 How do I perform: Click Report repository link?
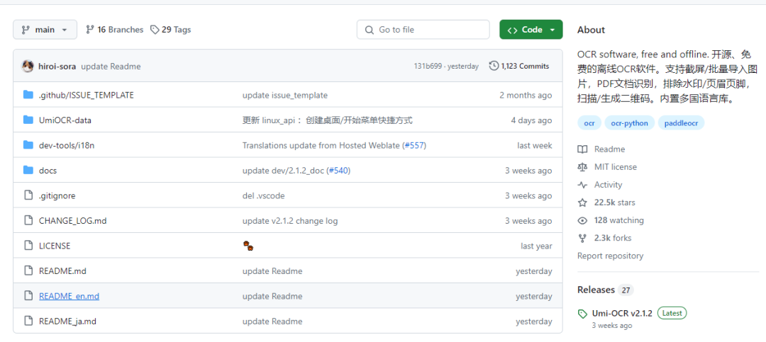point(610,256)
